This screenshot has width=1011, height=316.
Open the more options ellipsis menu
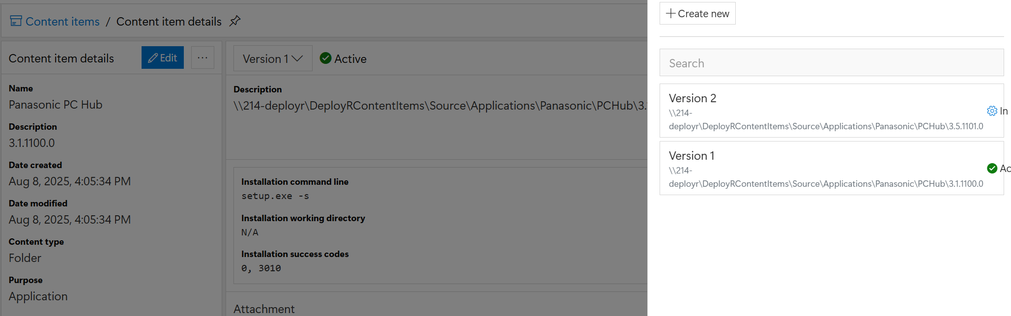pos(202,57)
